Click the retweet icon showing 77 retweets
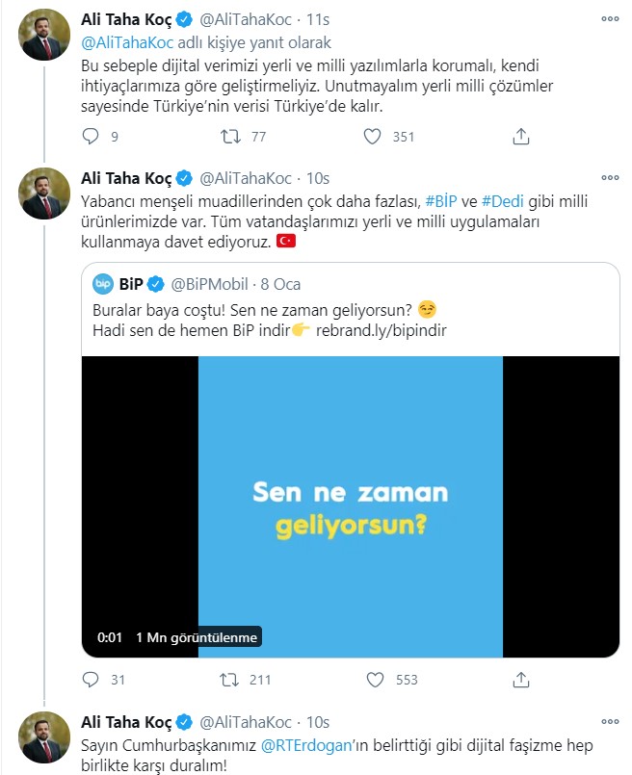The width and height of the screenshot is (632, 775). click(x=228, y=137)
